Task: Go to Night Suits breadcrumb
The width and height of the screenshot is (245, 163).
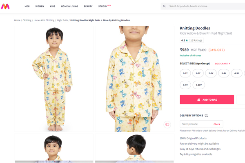Action: pos(62,20)
